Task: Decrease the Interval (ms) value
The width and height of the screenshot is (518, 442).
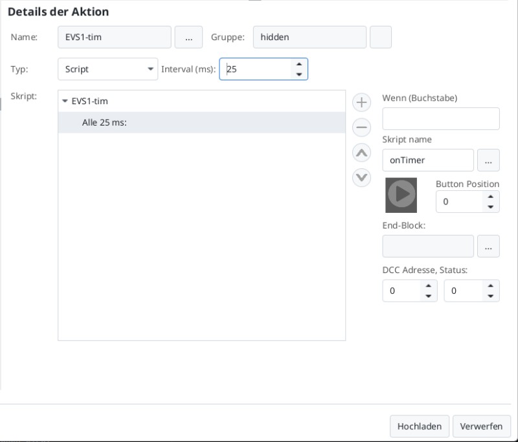Action: coord(299,74)
